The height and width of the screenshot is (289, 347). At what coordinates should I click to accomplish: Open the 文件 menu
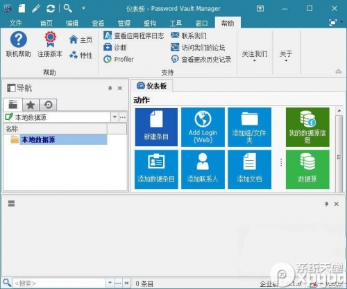click(15, 23)
